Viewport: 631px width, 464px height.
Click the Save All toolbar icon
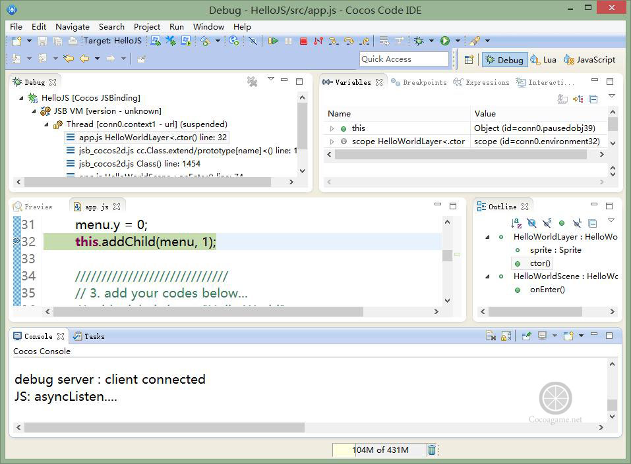pos(57,41)
